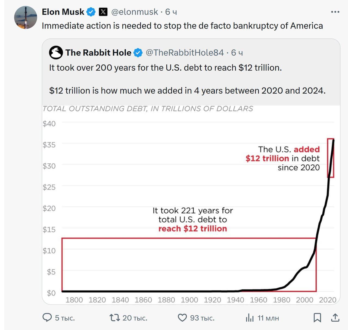Like the tweet with heart icon
Screen dimensions: 348x330
tap(182, 317)
